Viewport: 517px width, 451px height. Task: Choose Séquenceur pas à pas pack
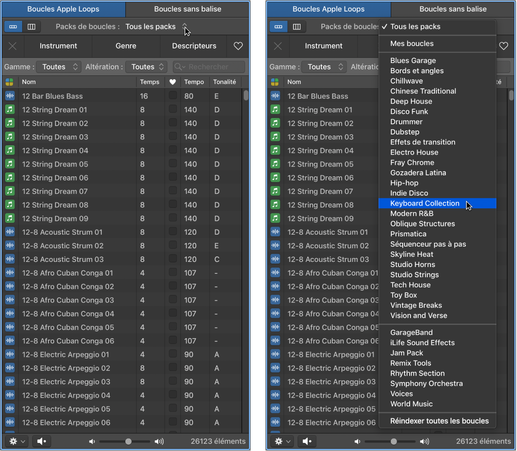[x=437, y=244]
